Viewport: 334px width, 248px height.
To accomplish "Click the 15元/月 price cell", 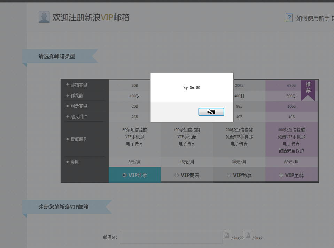I will click(x=187, y=162).
